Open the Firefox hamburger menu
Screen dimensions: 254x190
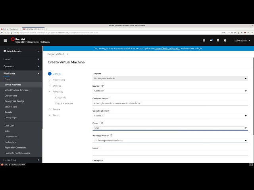252,32
